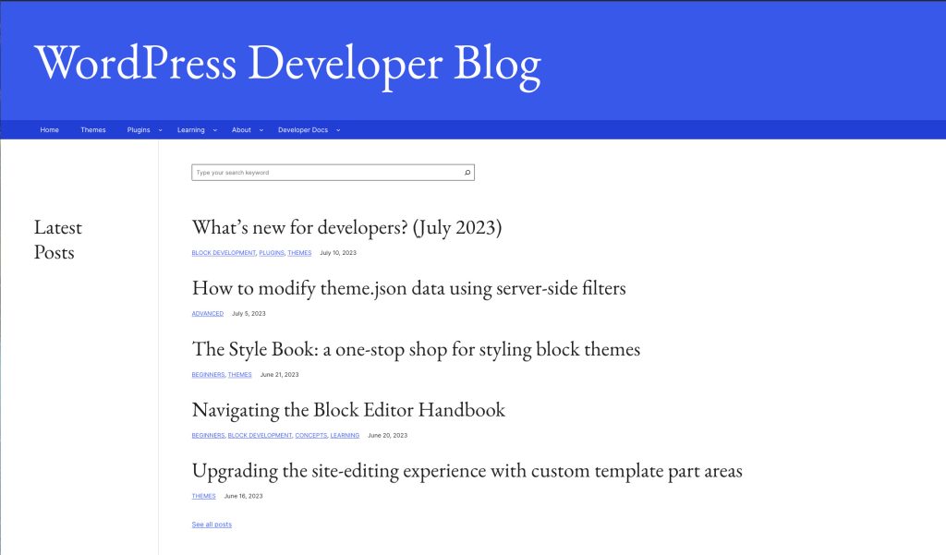This screenshot has height=555, width=946.
Task: Click the LEARNING category tag
Action: point(345,436)
